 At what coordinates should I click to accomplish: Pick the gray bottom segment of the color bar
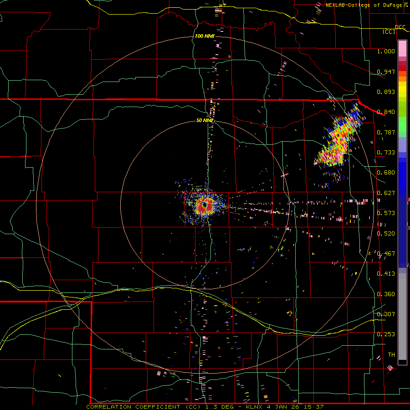coord(402,317)
